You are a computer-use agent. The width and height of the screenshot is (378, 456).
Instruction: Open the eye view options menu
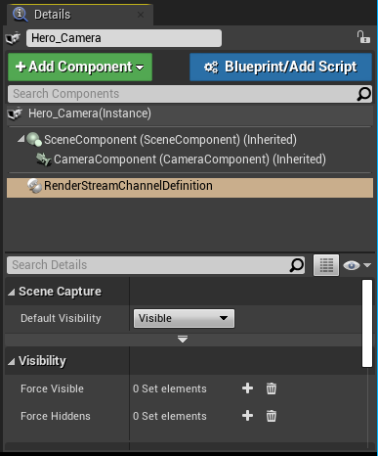[x=357, y=265]
